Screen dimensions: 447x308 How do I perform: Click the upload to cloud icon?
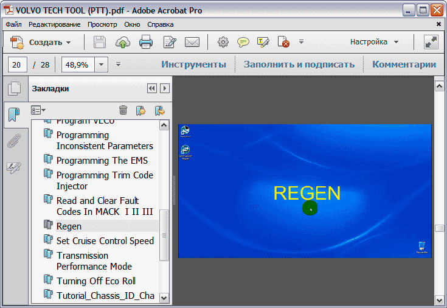[x=123, y=43]
